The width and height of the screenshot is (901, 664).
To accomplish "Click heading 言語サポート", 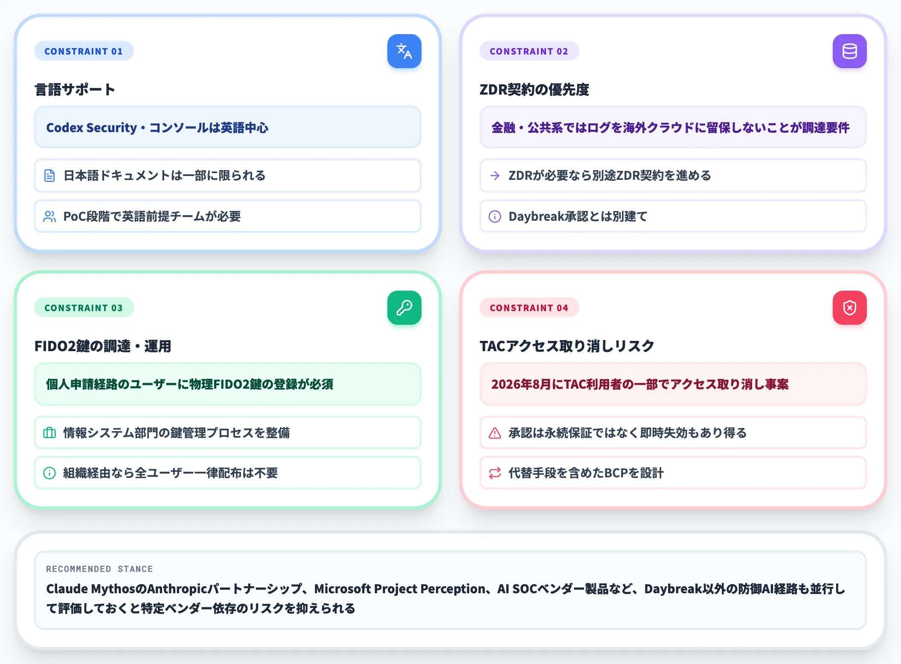I will click(75, 89).
